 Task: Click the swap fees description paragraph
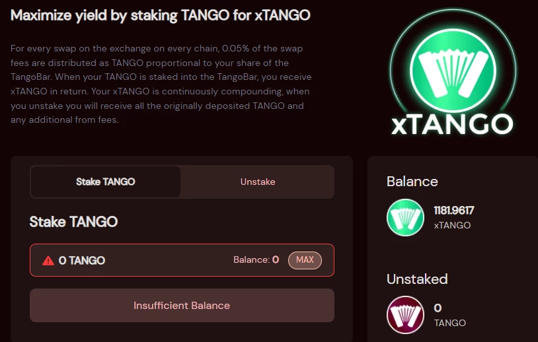click(x=161, y=84)
